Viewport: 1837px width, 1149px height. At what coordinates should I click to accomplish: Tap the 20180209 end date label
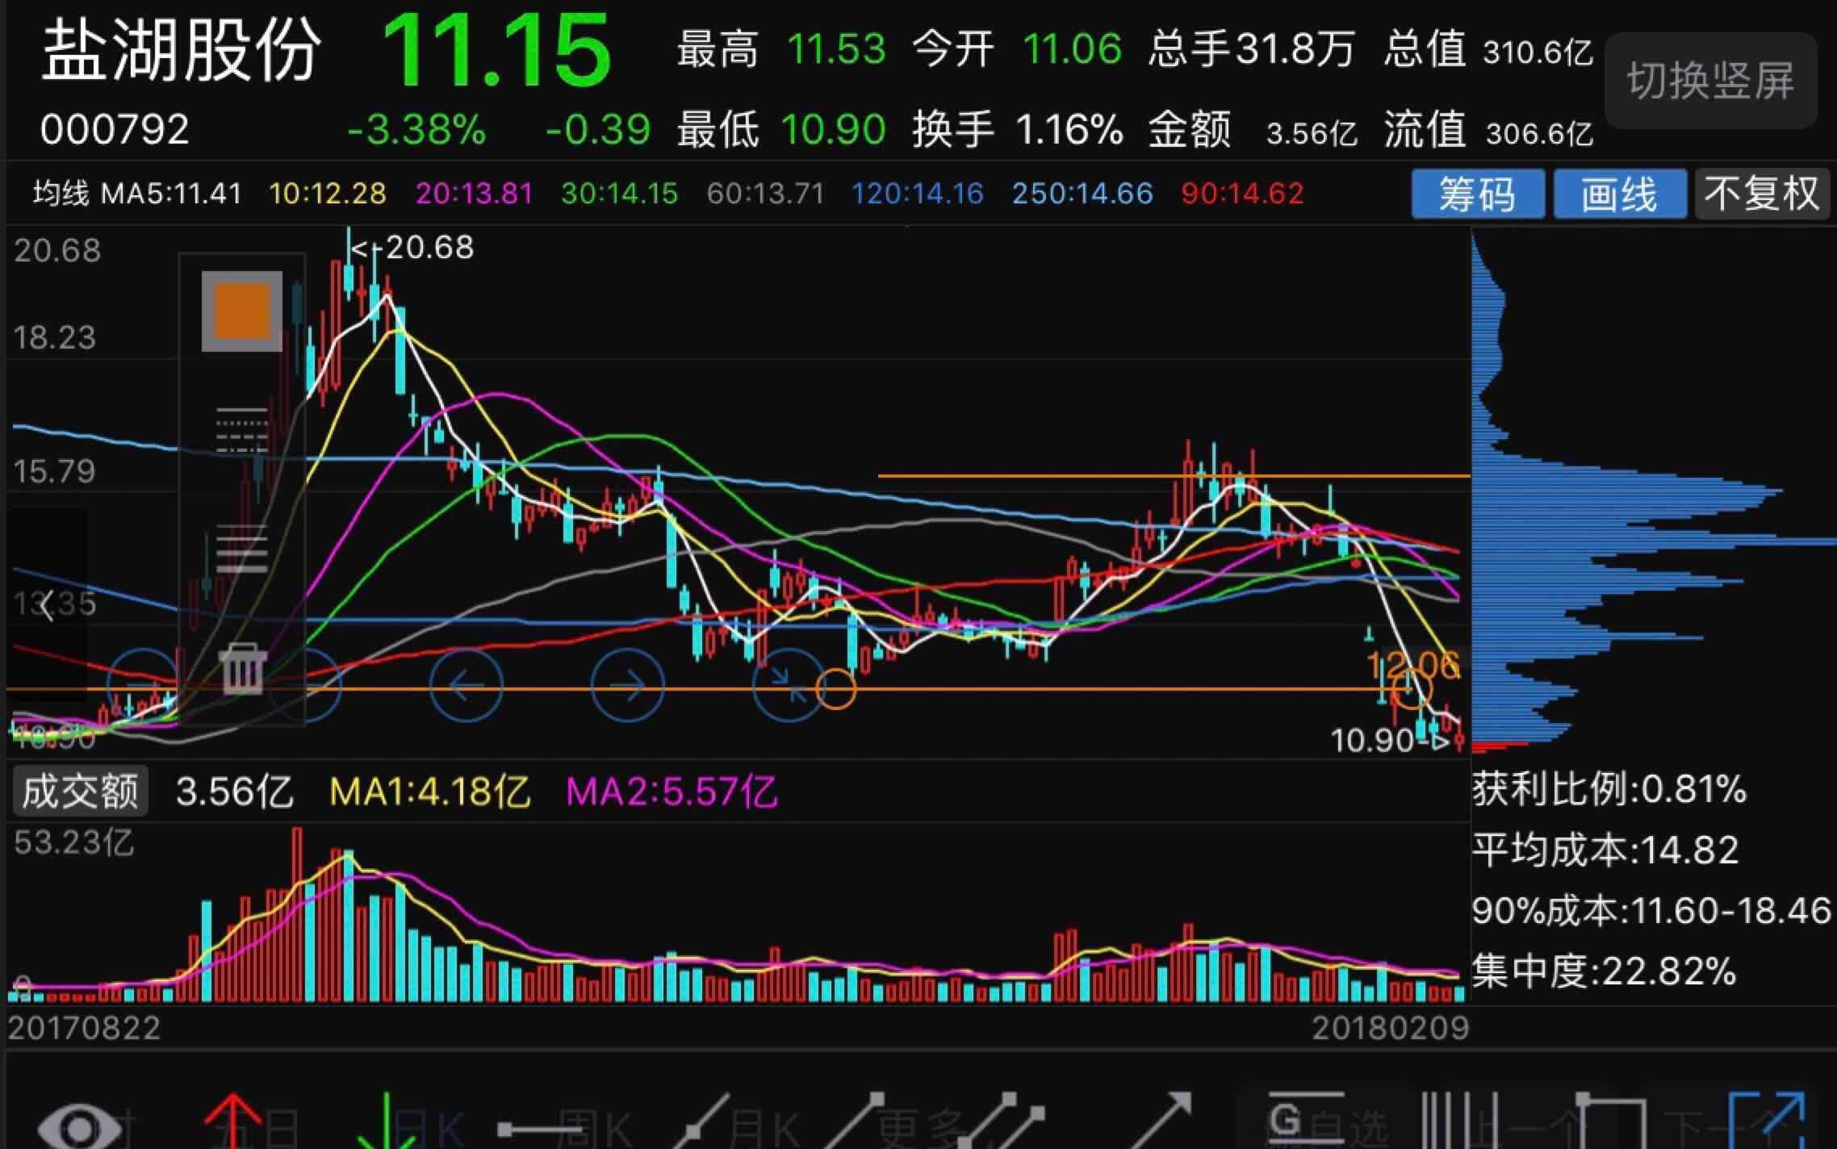click(x=1390, y=1028)
